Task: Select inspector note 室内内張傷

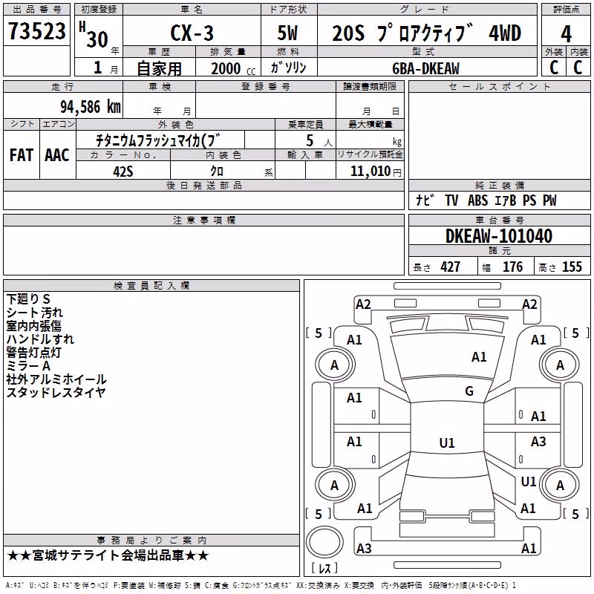Action: point(33,326)
